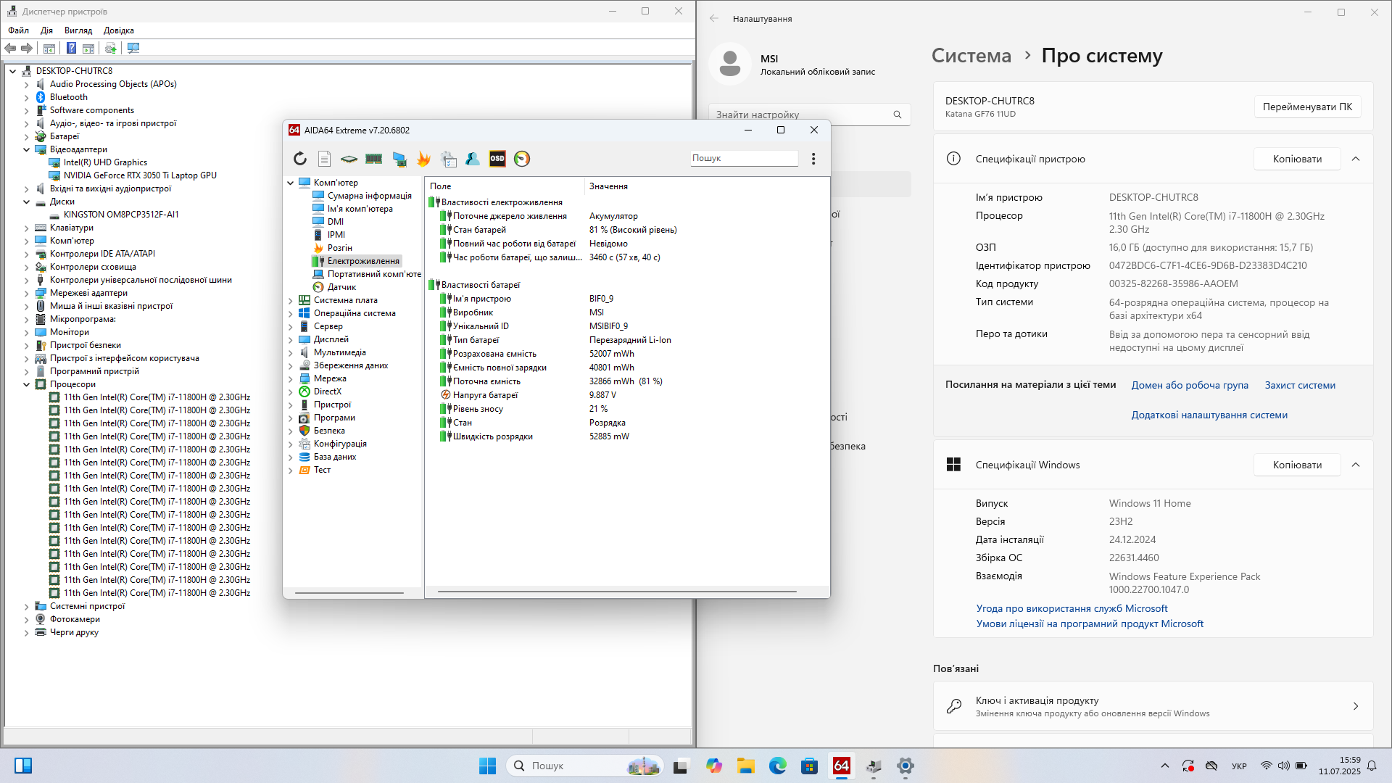Click the action pane icon in Device Manager toolbar

point(88,49)
